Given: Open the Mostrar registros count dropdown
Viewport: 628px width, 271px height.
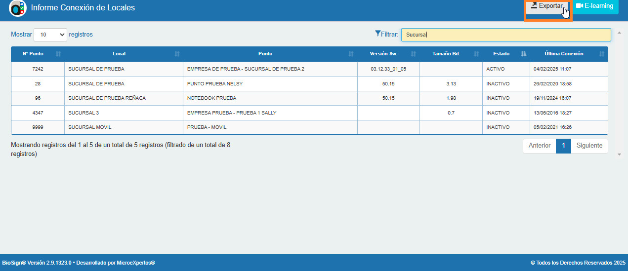Looking at the screenshot, I should tap(50, 35).
